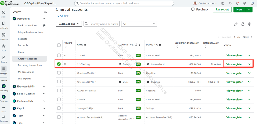Open the Feed icon in left rail
This screenshot has height=124, width=257.
coord(4,46)
